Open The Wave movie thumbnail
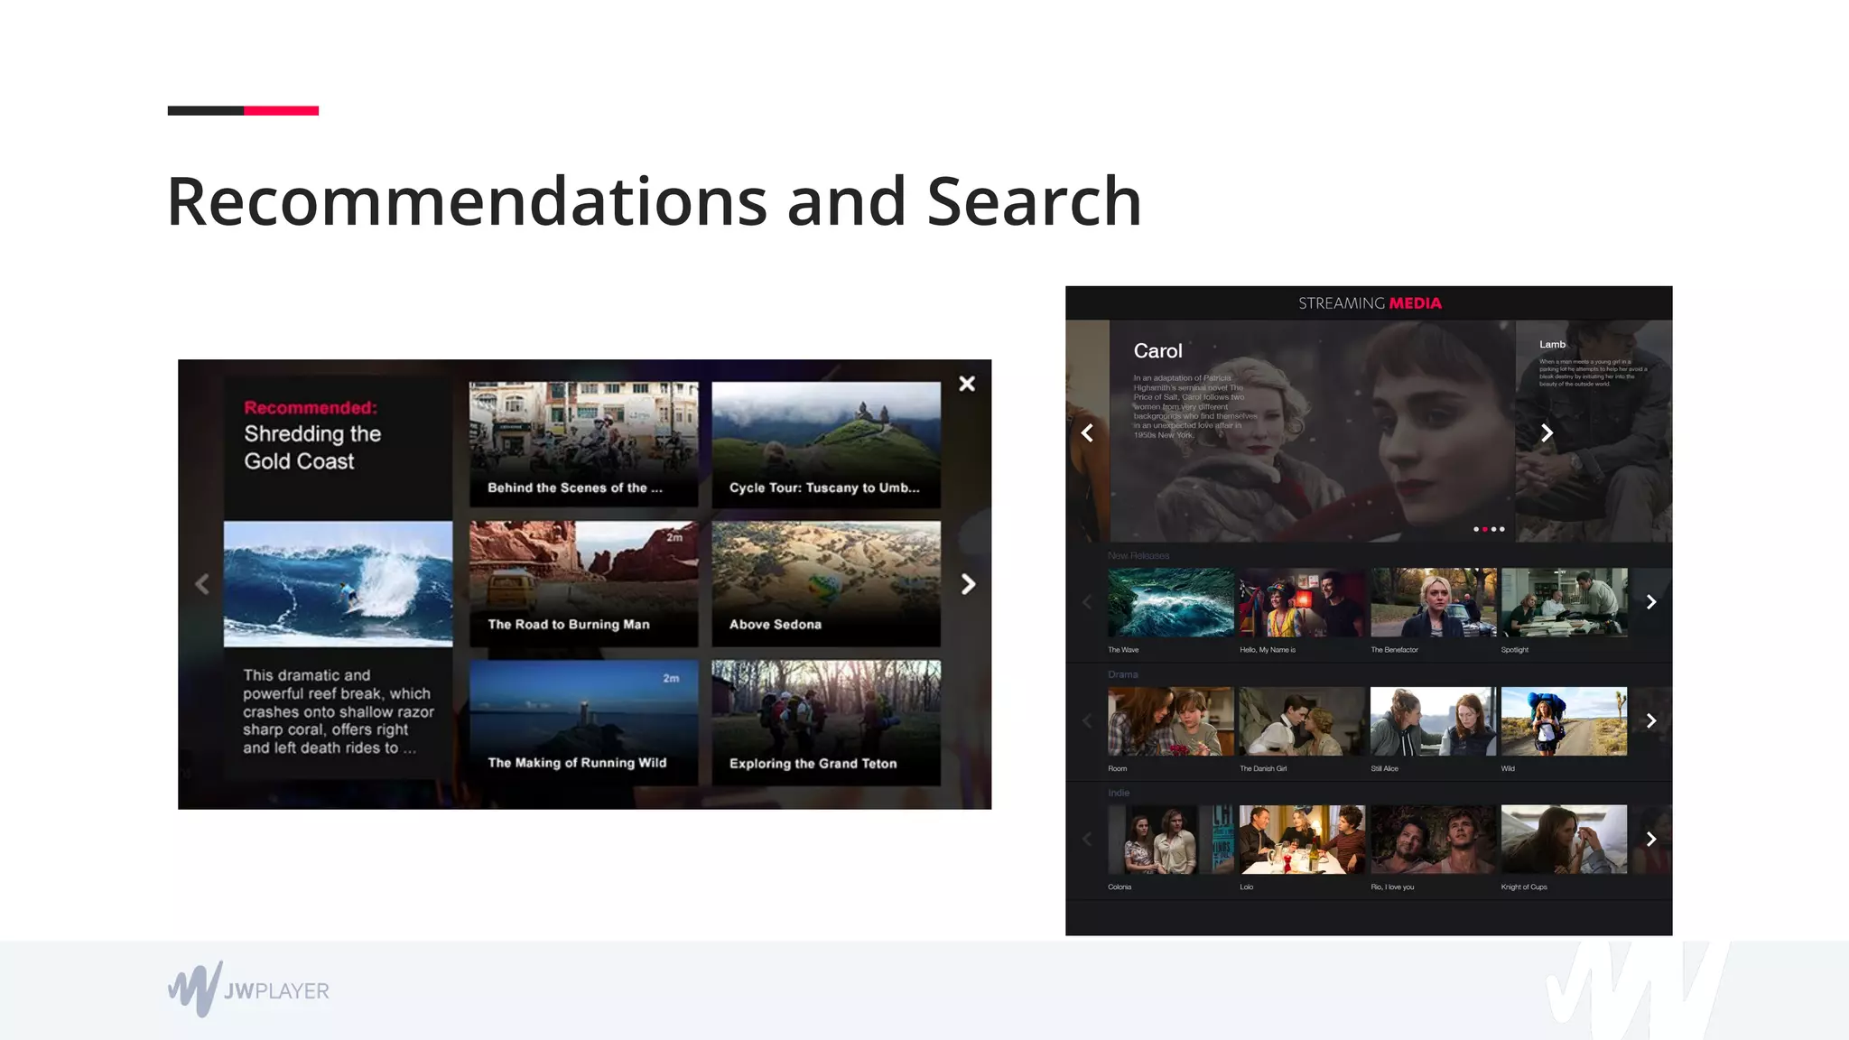 (1170, 603)
